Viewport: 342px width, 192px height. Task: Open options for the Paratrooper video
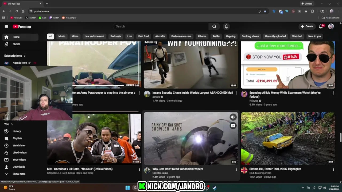click(x=139, y=93)
